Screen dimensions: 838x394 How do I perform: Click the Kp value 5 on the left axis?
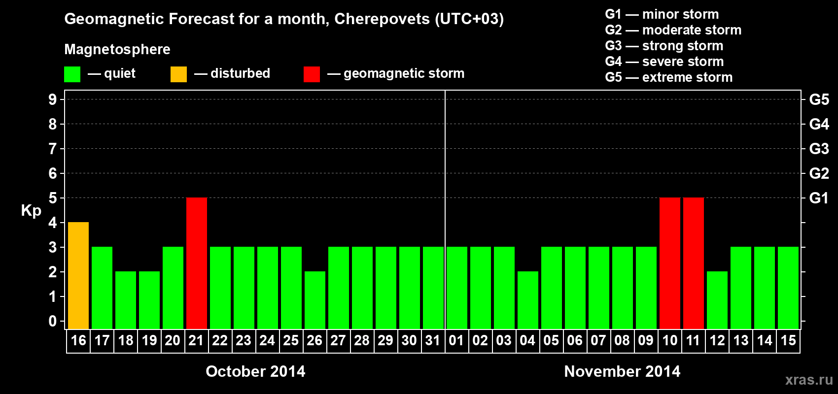[x=53, y=198]
